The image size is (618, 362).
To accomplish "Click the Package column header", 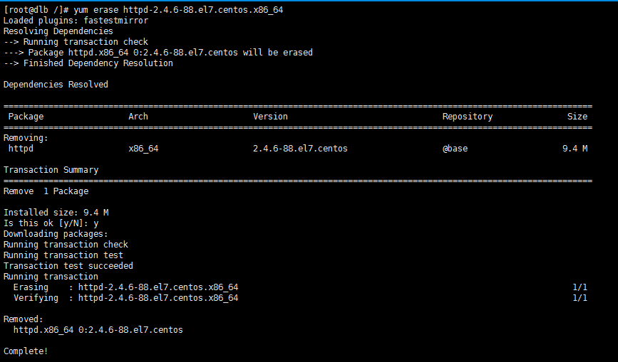I will coord(26,117).
